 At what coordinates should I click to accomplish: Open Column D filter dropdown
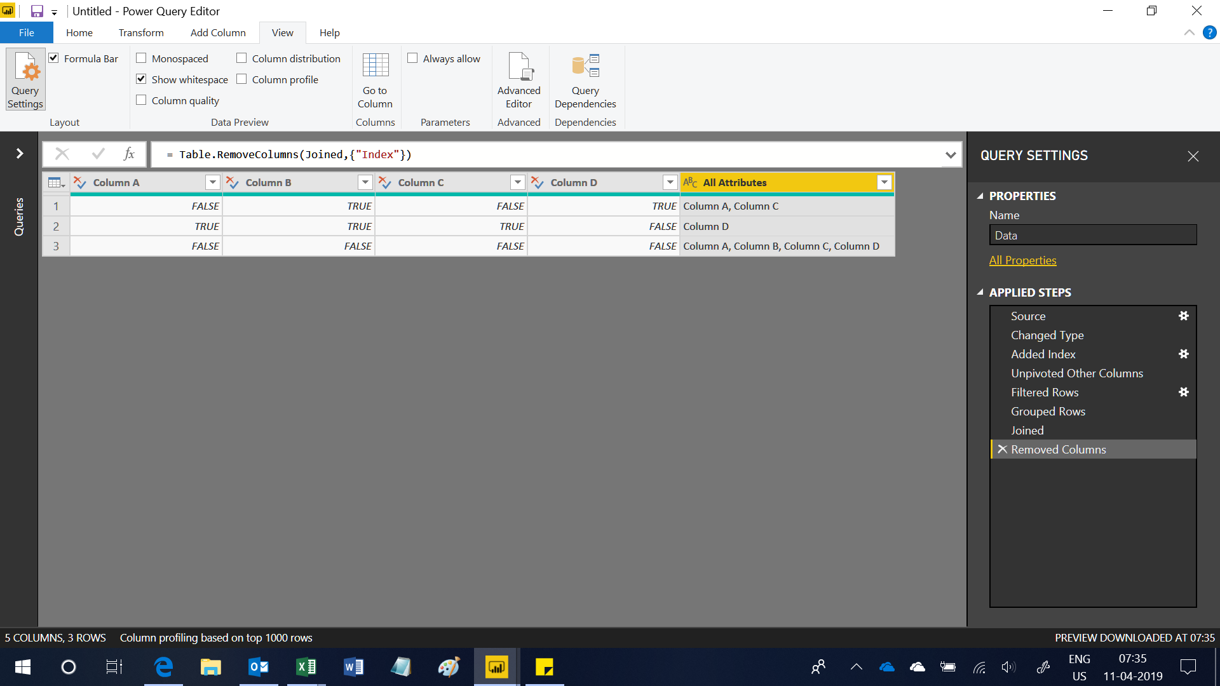click(x=670, y=183)
